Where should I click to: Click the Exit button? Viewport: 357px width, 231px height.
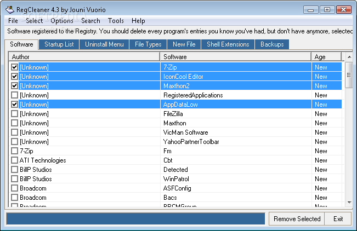(x=338, y=219)
